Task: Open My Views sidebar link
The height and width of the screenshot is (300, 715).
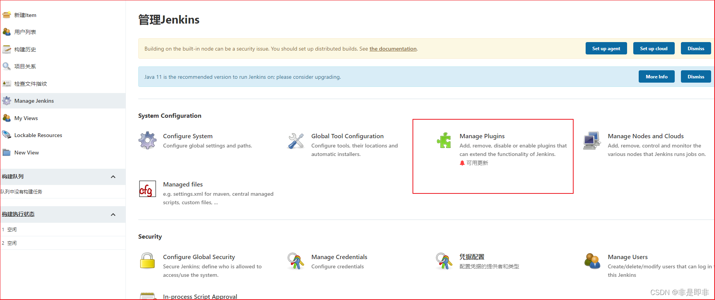Action: [26, 118]
